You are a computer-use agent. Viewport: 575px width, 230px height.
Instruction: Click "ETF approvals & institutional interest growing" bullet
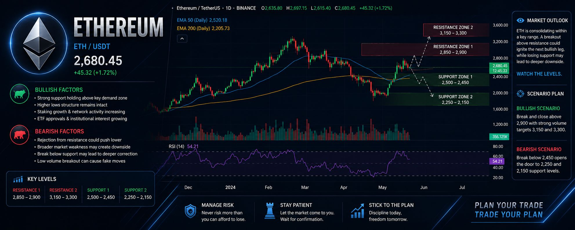(82, 119)
